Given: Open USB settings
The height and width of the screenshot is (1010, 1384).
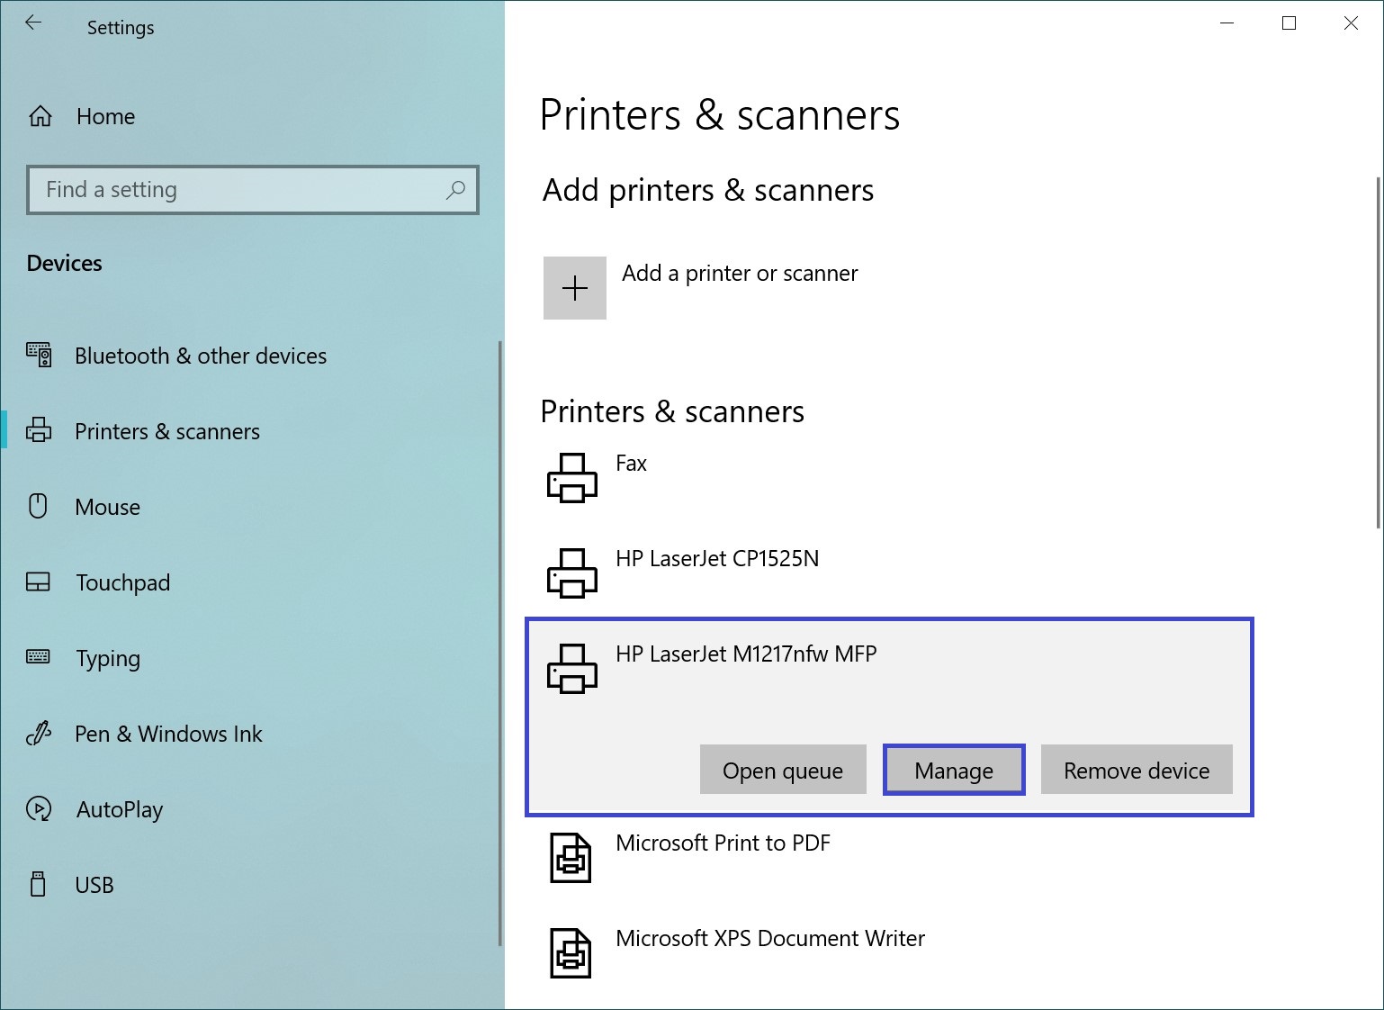Looking at the screenshot, I should pyautogui.click(x=94, y=885).
